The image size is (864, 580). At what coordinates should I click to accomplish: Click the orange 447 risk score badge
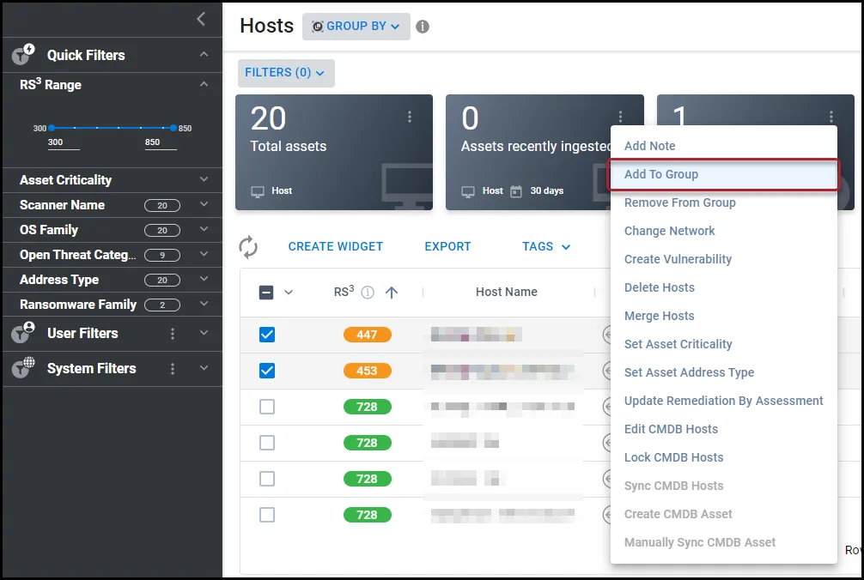click(367, 335)
